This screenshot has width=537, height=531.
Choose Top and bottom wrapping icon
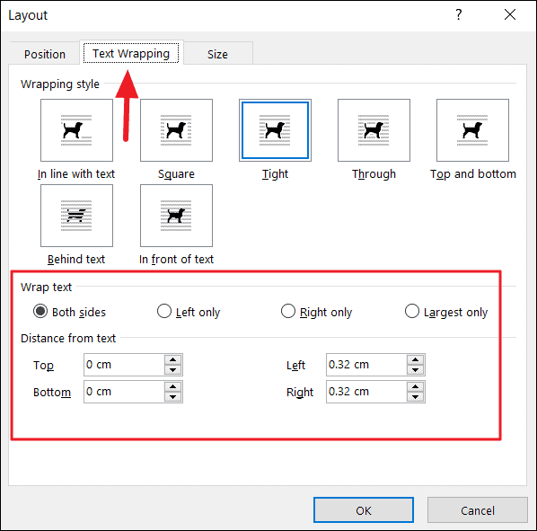click(472, 130)
